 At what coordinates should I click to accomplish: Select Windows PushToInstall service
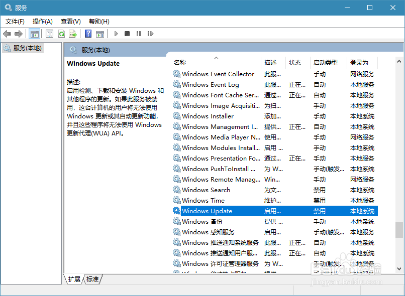click(x=219, y=169)
